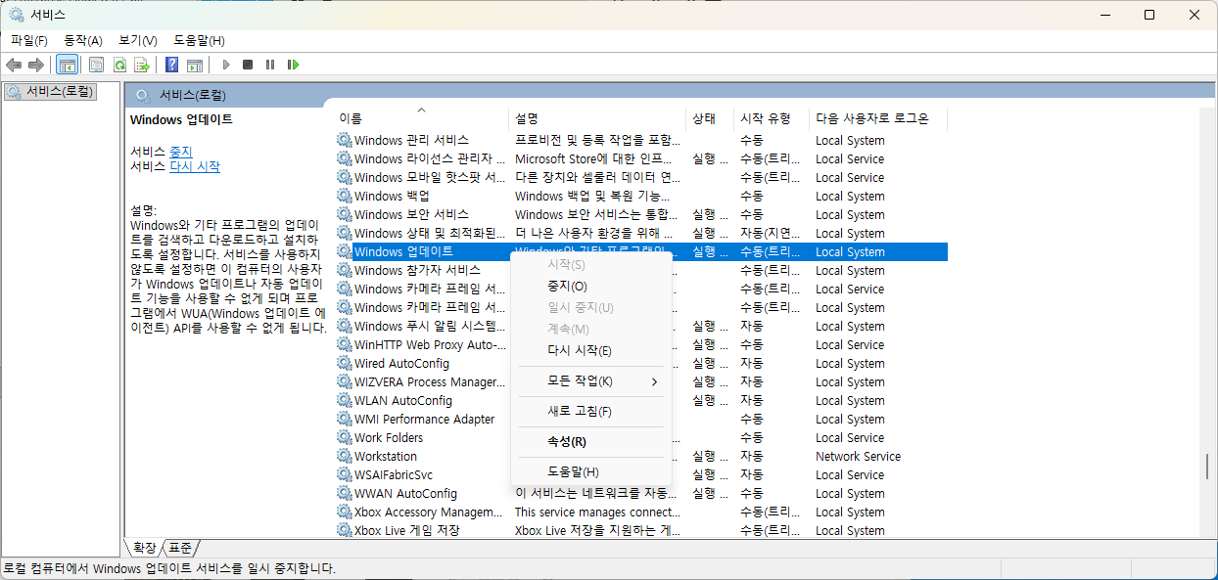
Task: Click the gear icon beside Windows 백업
Action: pyautogui.click(x=344, y=196)
